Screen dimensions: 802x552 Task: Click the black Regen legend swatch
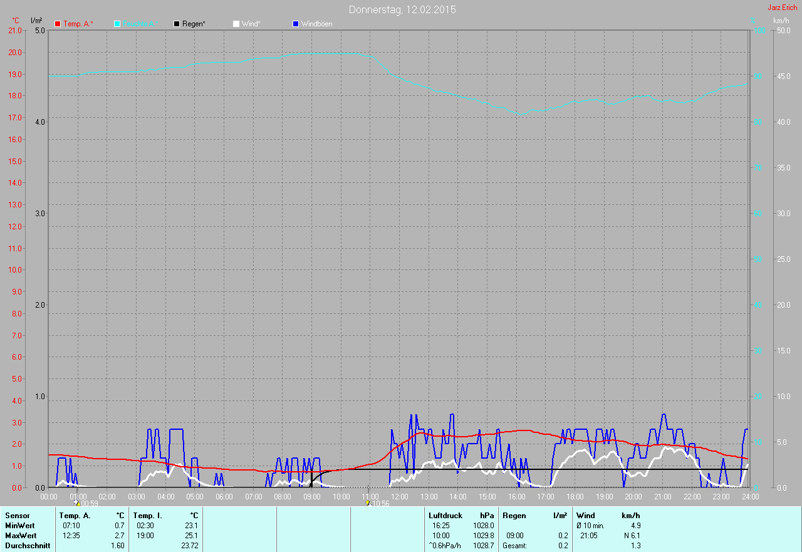[x=177, y=24]
